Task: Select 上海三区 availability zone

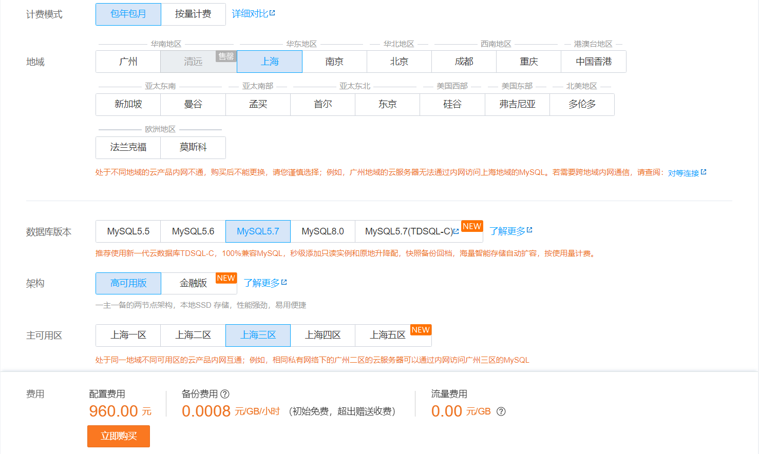Action: point(258,335)
